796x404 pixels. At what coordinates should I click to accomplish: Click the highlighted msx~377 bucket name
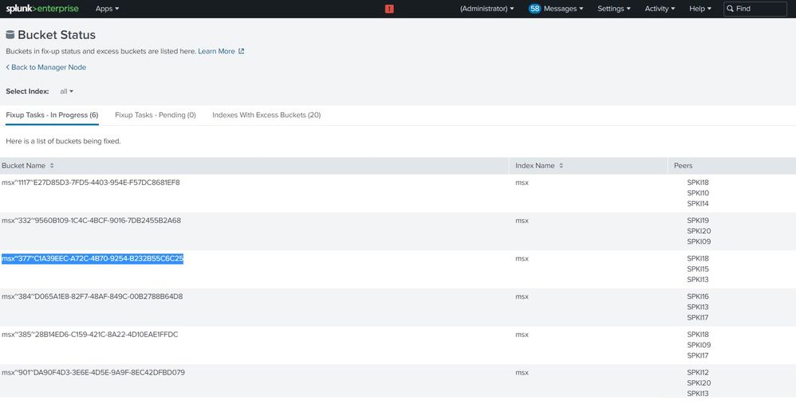pyautogui.click(x=93, y=259)
